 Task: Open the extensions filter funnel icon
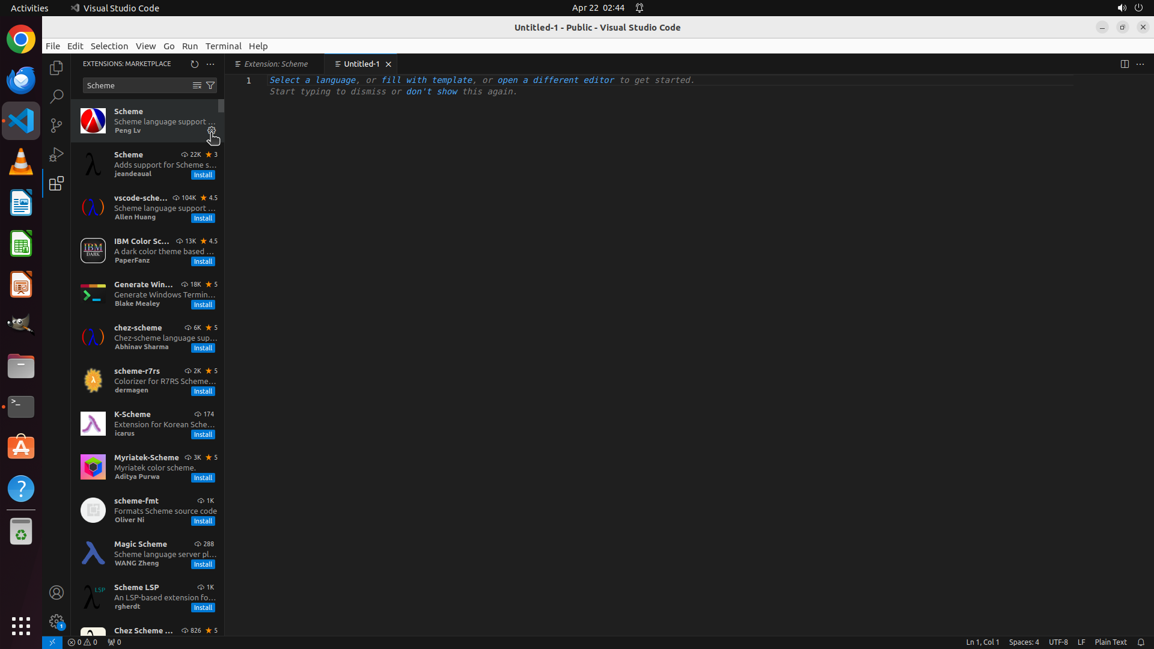click(210, 85)
